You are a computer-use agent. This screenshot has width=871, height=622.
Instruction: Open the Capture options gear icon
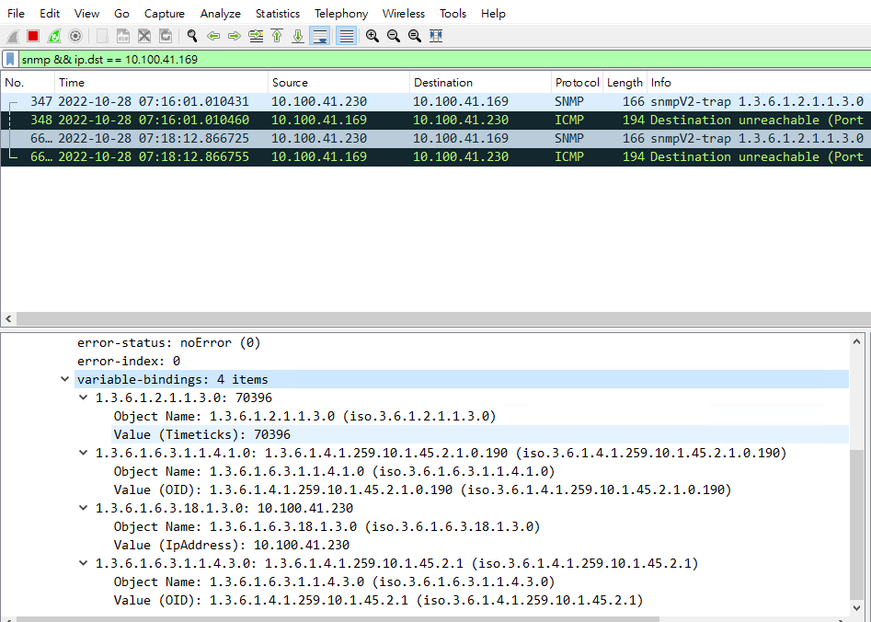tap(73, 35)
